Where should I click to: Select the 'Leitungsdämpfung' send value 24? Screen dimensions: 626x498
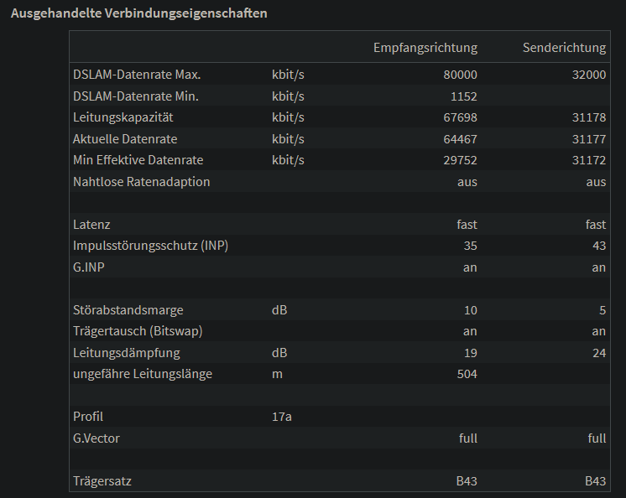[598, 353]
